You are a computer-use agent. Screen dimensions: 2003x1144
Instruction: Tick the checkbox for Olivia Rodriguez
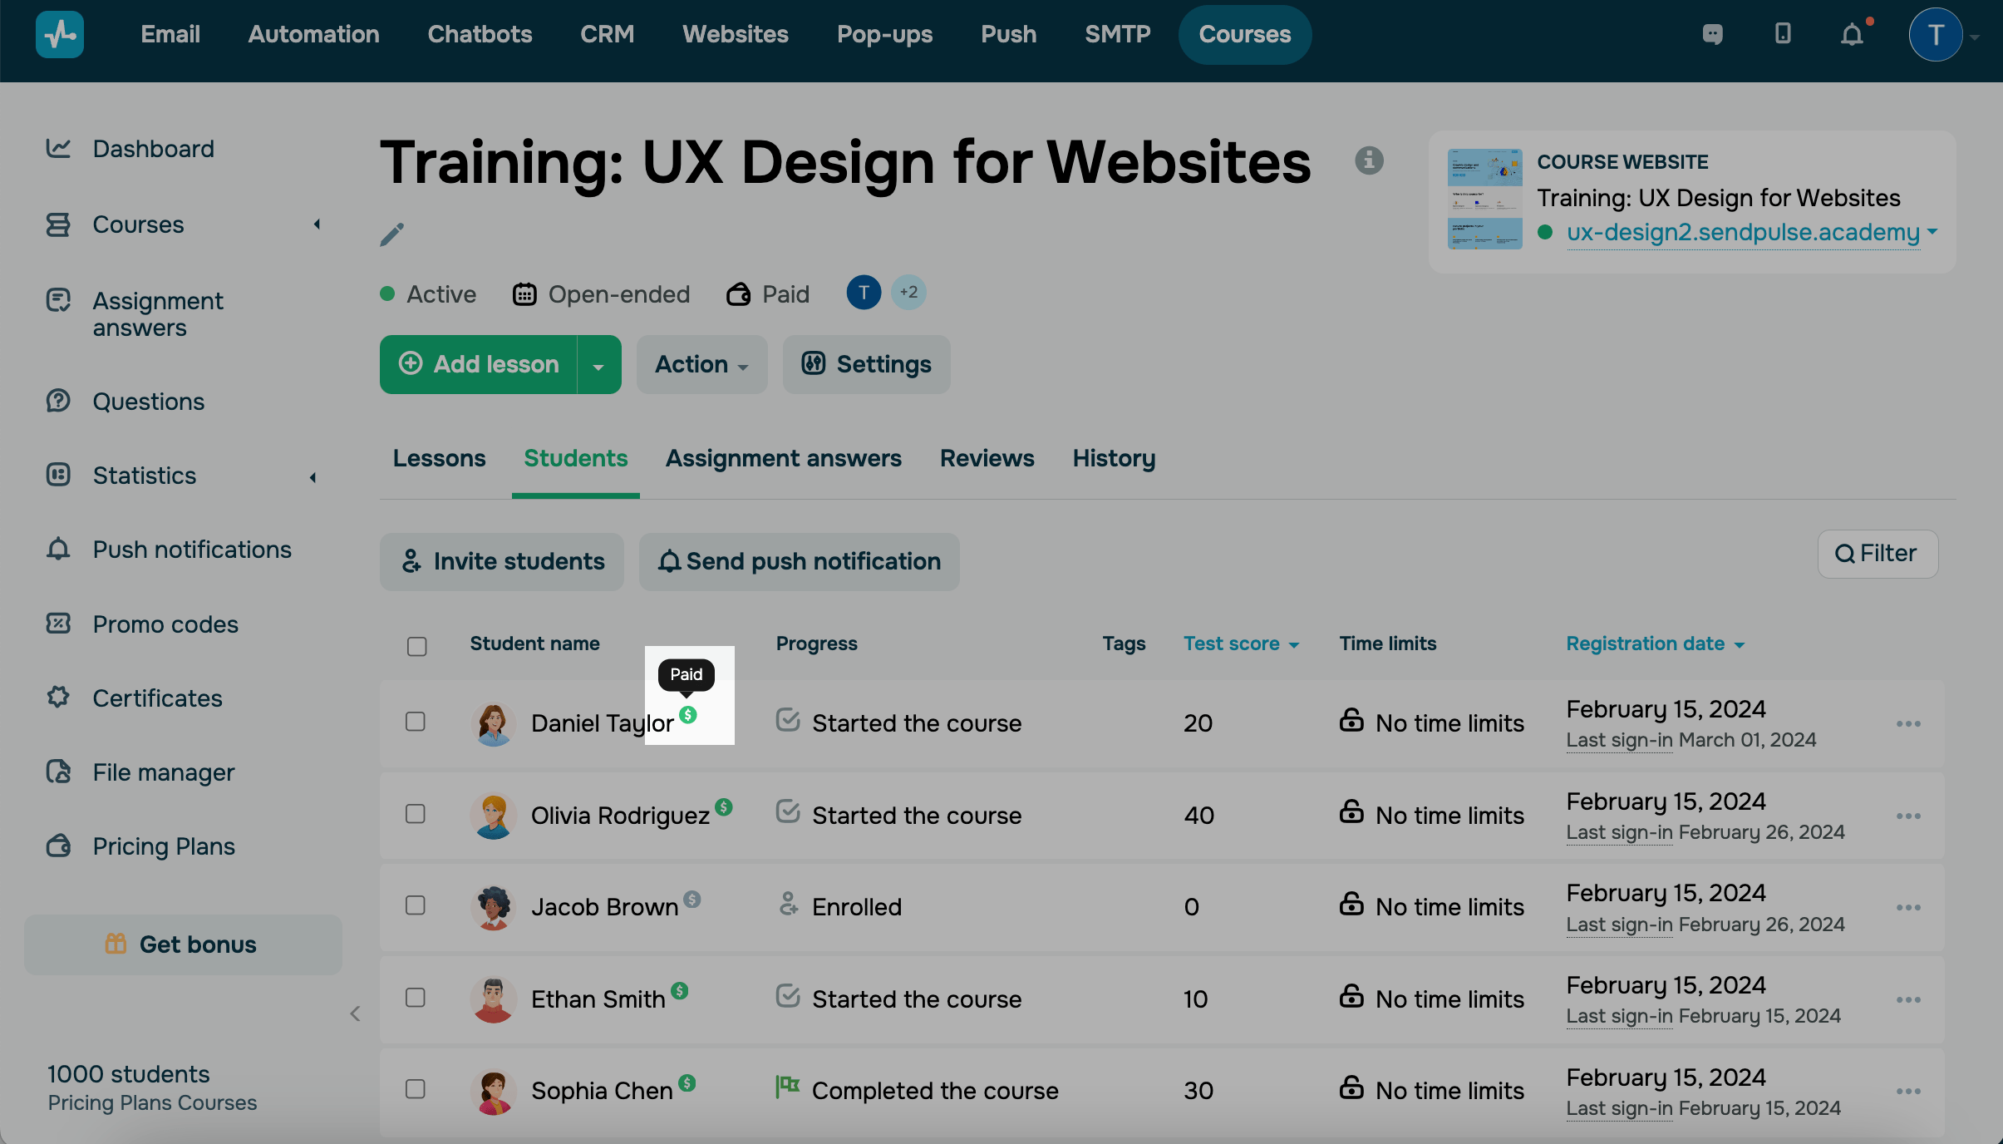[x=416, y=813]
